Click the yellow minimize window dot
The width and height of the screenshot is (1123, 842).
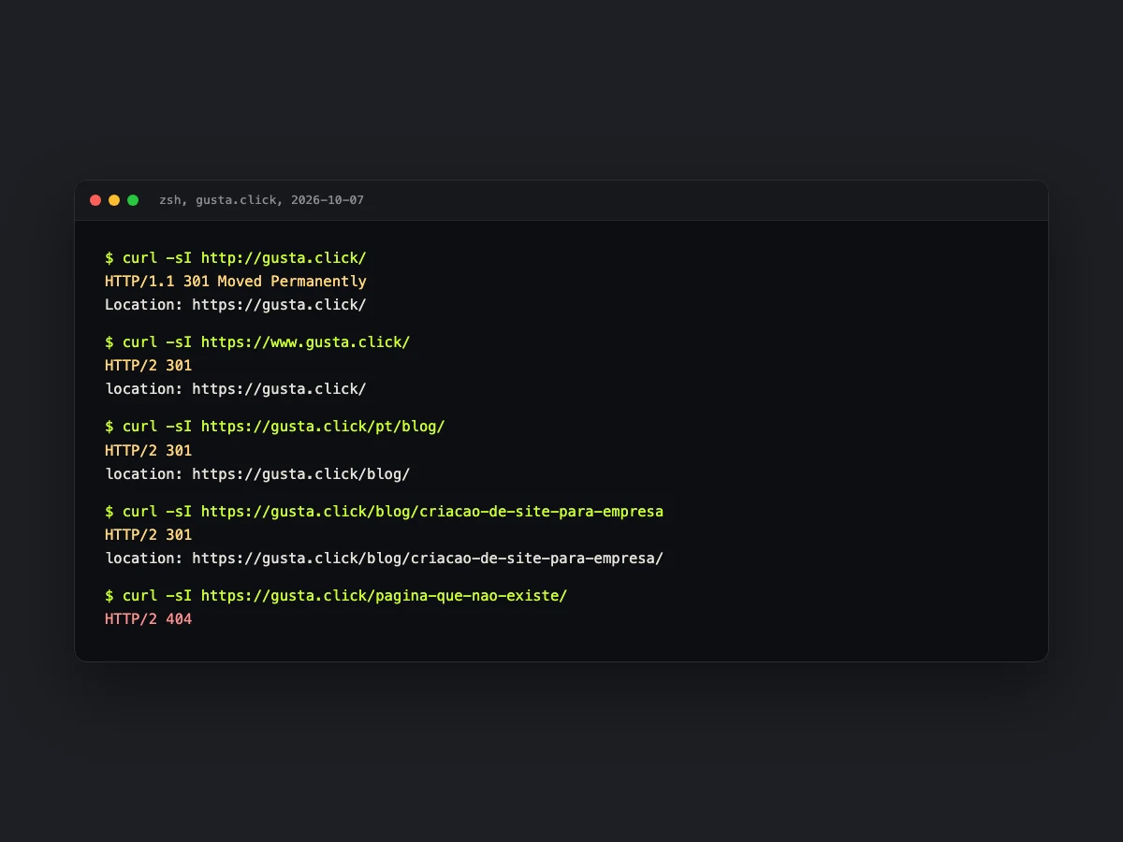[x=114, y=200]
